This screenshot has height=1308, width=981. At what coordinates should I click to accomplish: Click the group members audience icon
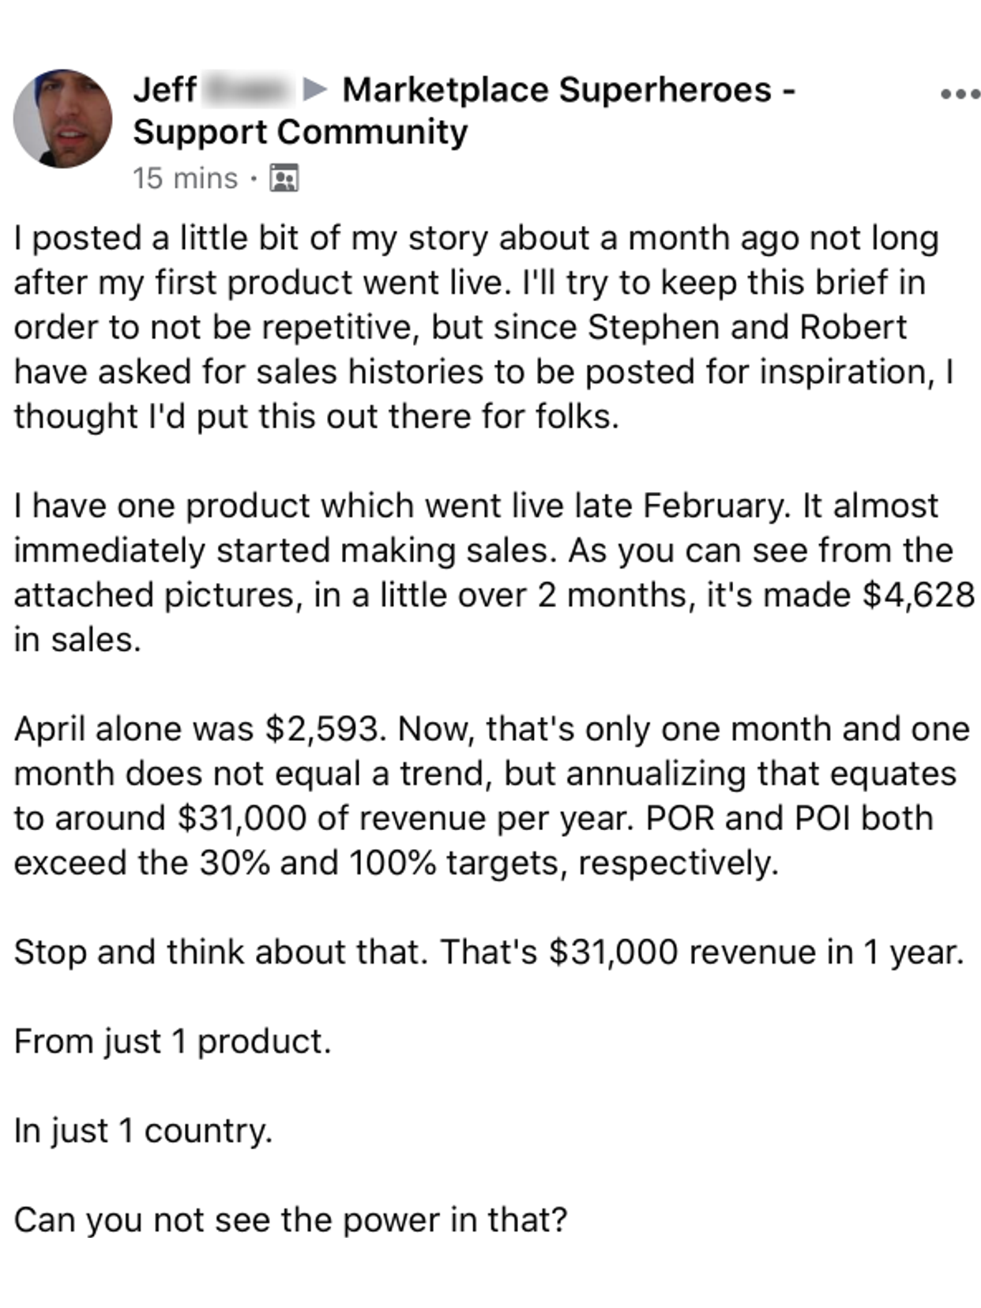tap(284, 179)
